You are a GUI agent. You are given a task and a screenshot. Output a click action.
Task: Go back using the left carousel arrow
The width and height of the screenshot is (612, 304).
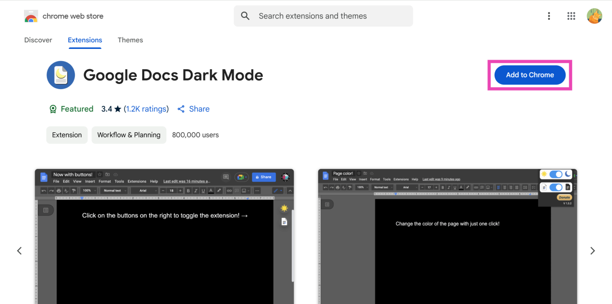(19, 251)
